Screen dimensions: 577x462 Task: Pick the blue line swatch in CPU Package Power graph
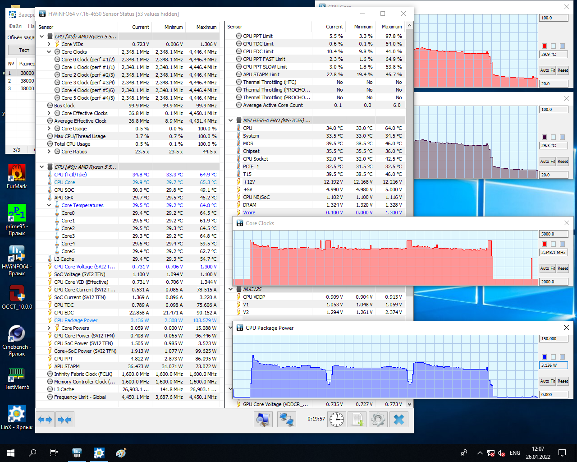pos(544,357)
